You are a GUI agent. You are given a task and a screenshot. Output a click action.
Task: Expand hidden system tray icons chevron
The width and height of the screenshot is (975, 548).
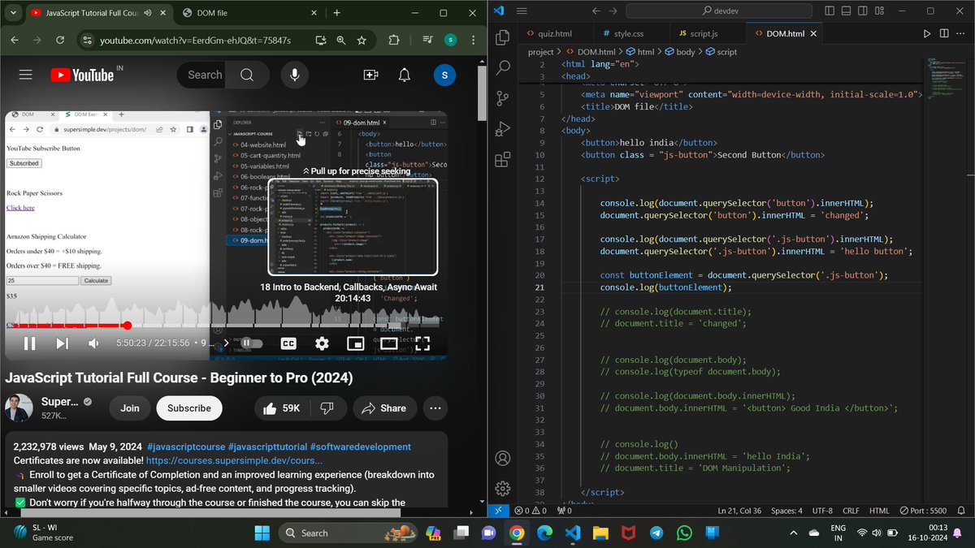[793, 533]
